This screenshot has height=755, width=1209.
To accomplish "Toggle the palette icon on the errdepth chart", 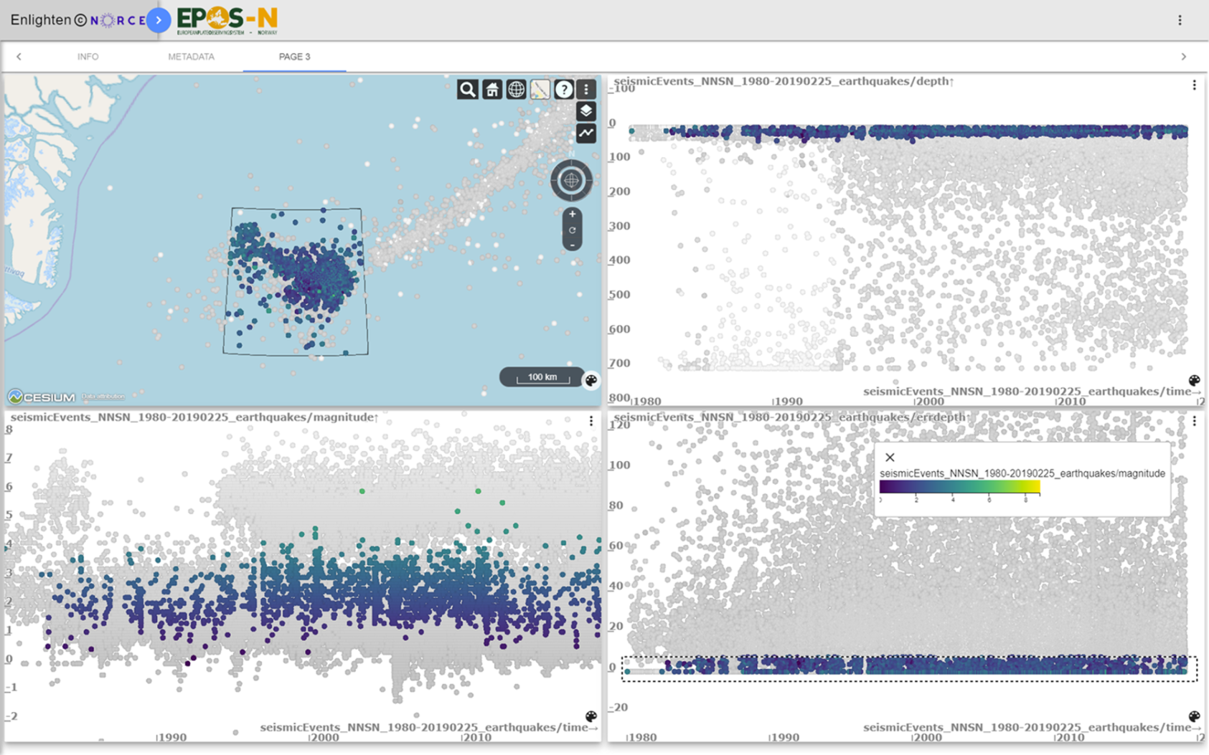I will (x=1194, y=715).
